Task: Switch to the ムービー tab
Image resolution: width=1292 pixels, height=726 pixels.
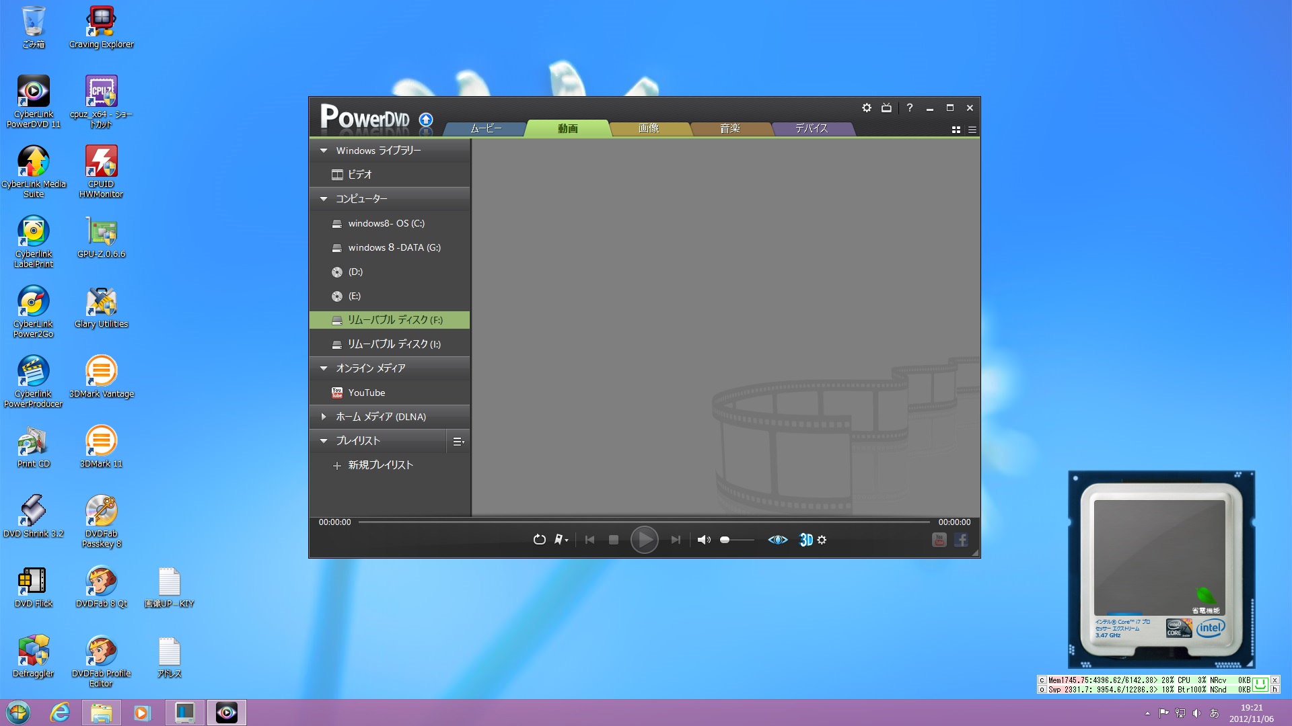Action: pyautogui.click(x=486, y=128)
